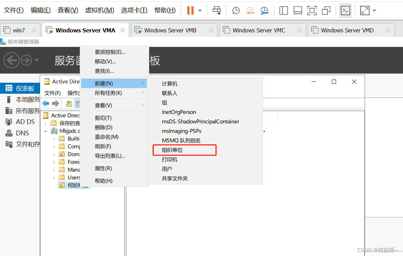Click the blue back arrow in AD toolbar
This screenshot has height=256, width=403.
pos(46,104)
